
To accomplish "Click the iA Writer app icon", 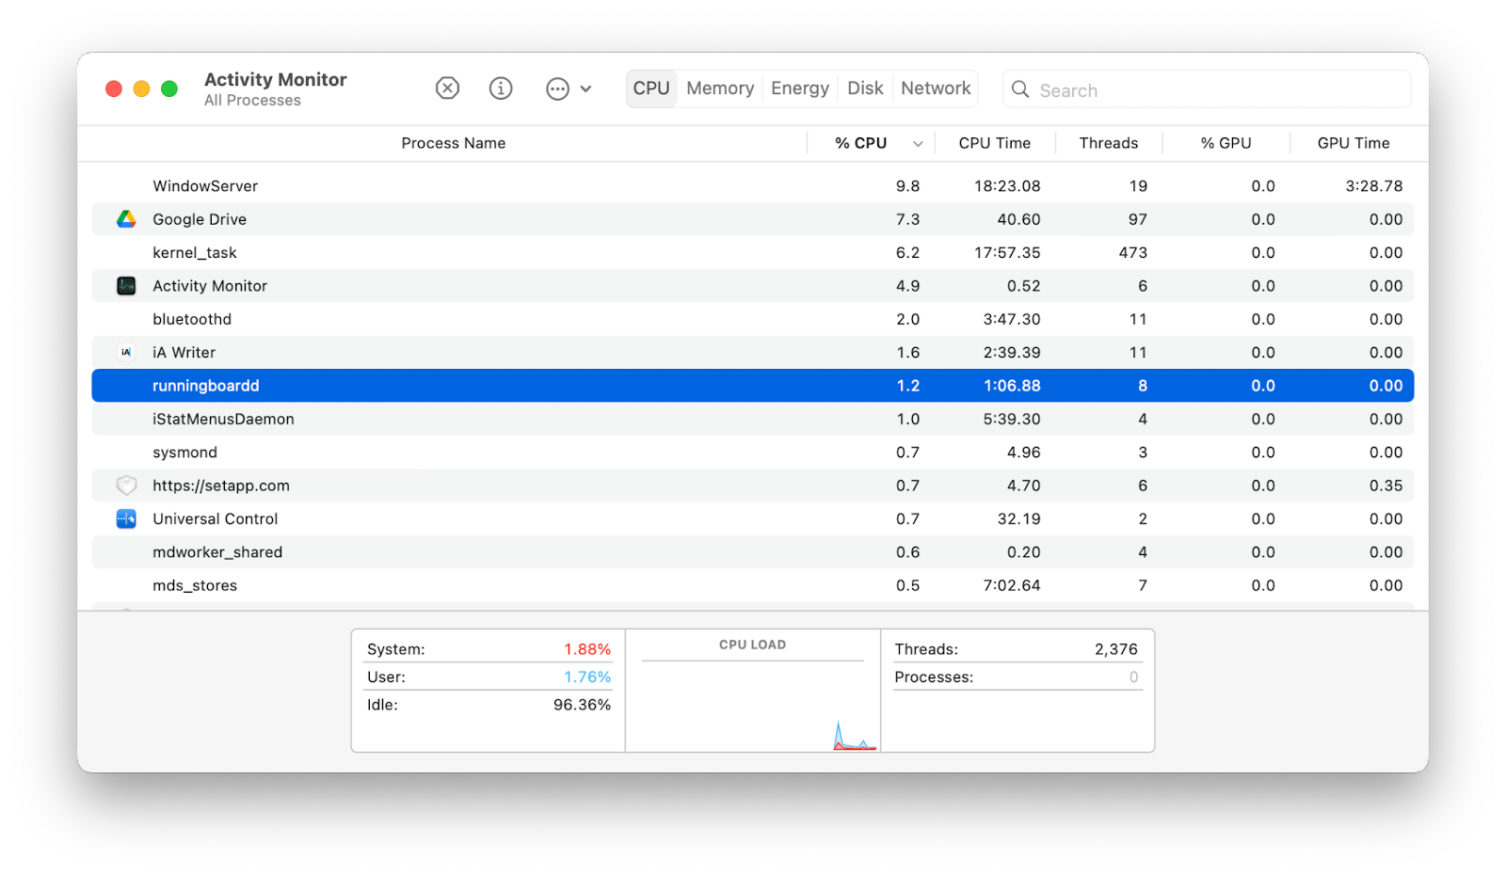I will 126,353.
